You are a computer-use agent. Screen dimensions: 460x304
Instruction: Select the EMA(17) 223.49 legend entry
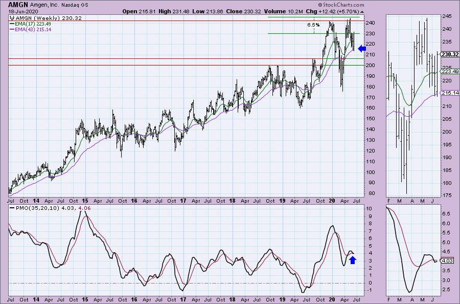coord(33,24)
